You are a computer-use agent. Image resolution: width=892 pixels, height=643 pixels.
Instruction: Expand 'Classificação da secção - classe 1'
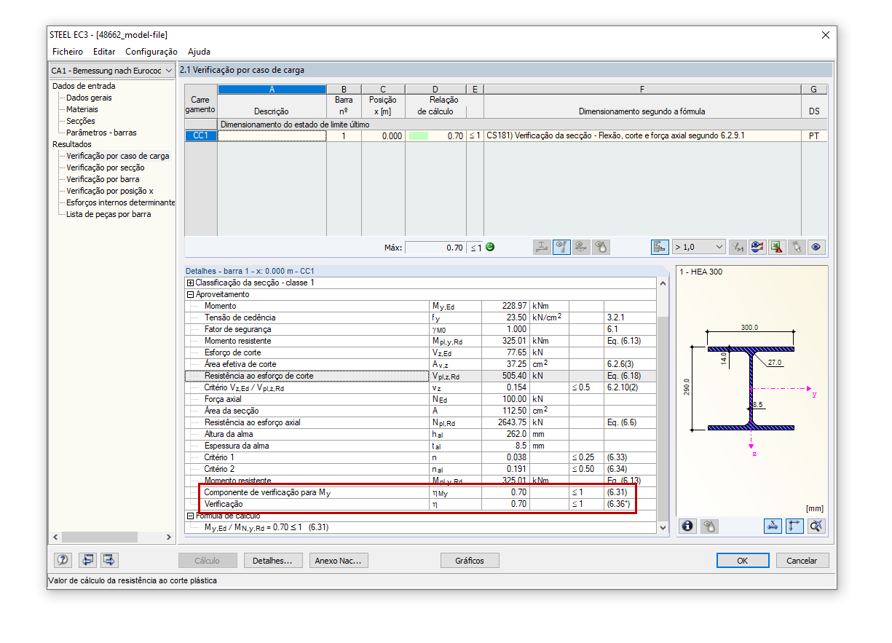coord(191,283)
